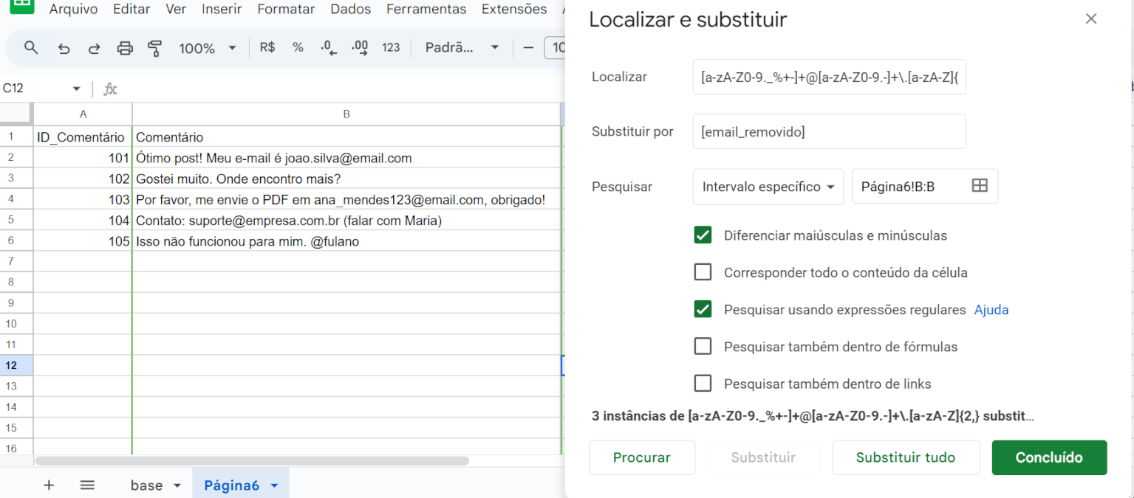Open the Formatar menu
1134x498 pixels.
(286, 10)
